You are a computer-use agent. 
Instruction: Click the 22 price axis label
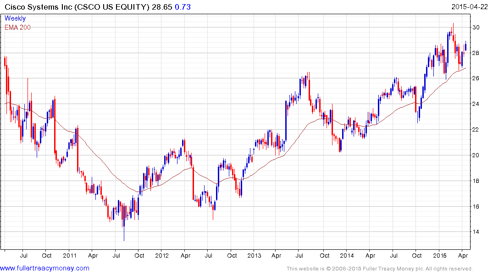[x=476, y=130]
